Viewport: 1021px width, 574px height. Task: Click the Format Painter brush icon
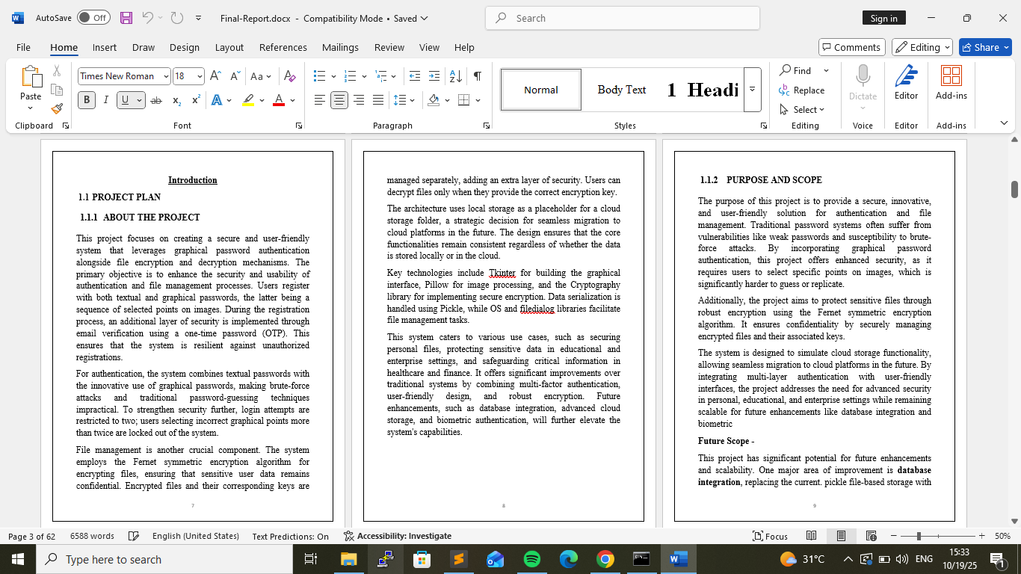[57, 108]
